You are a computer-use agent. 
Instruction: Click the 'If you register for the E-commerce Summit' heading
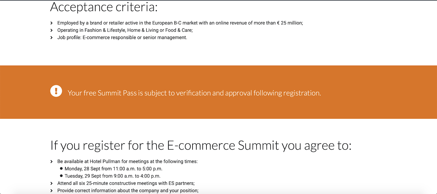[x=201, y=145]
